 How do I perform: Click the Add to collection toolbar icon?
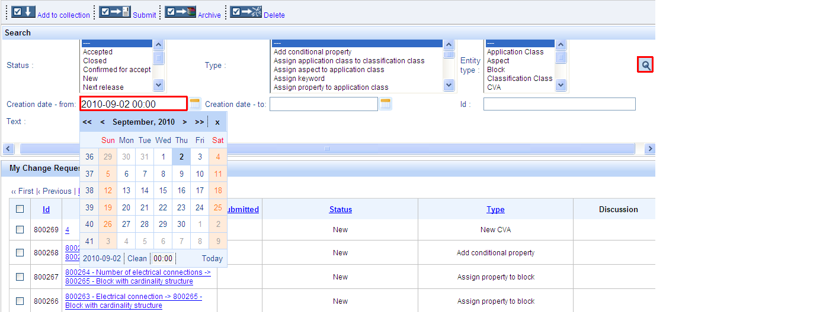point(23,12)
